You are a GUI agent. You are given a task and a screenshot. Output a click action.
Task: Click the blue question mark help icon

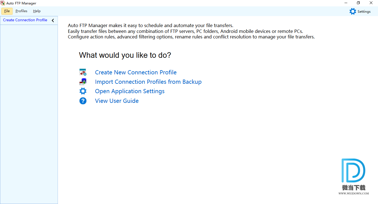tap(83, 101)
